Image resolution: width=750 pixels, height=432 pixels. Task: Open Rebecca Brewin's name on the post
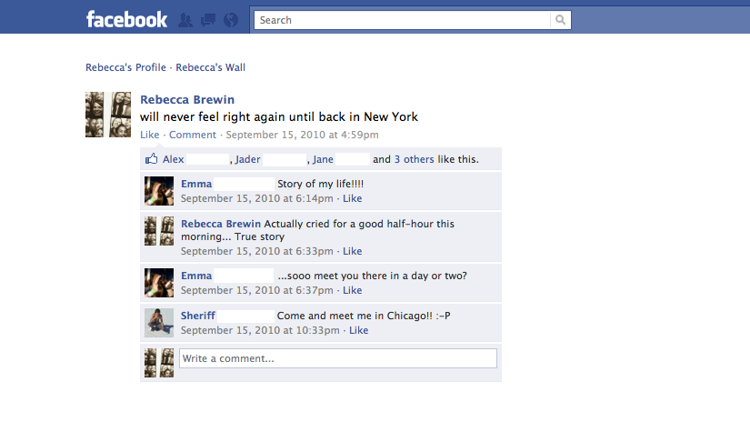pyautogui.click(x=187, y=99)
